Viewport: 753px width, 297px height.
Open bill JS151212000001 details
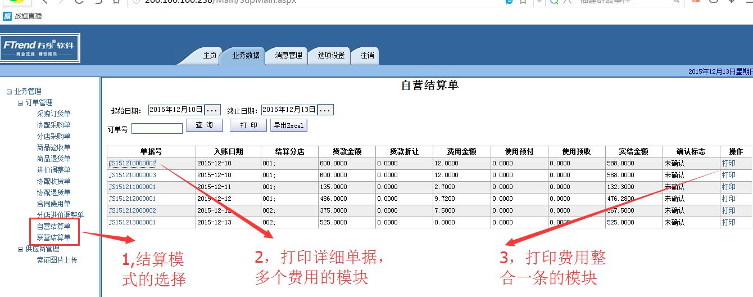pos(132,199)
